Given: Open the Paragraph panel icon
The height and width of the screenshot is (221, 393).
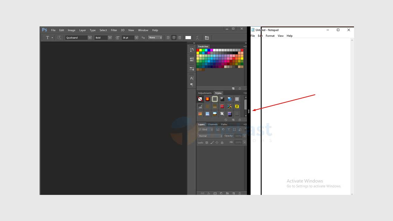Looking at the screenshot, I should 192,85.
